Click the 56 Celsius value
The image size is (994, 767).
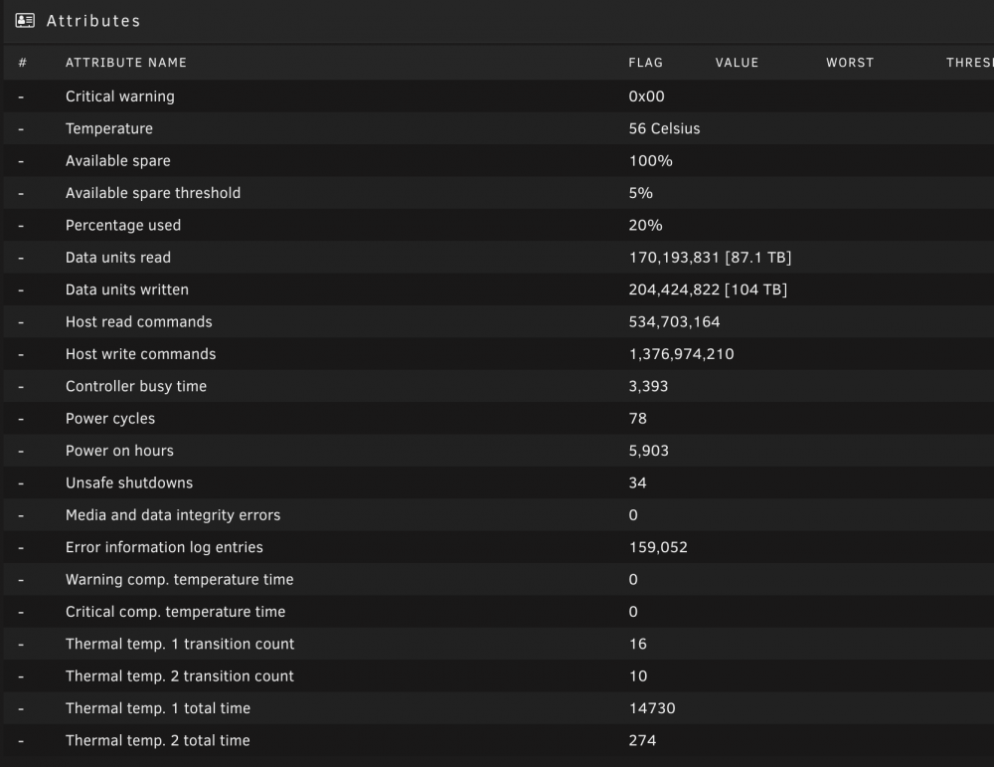664,128
